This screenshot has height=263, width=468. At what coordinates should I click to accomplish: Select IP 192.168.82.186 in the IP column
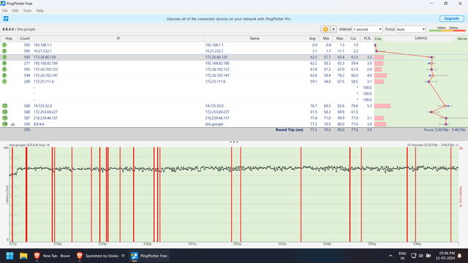[x=45, y=64]
